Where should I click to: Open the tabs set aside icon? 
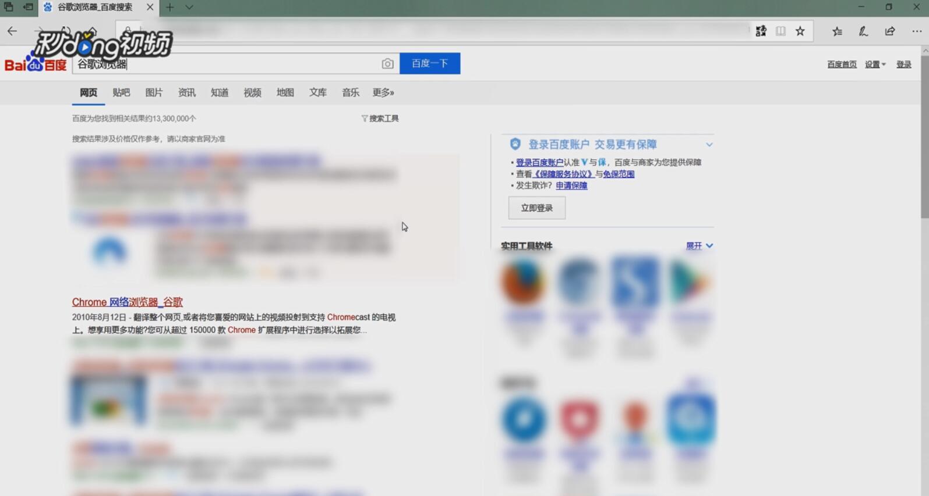pyautogui.click(x=8, y=7)
